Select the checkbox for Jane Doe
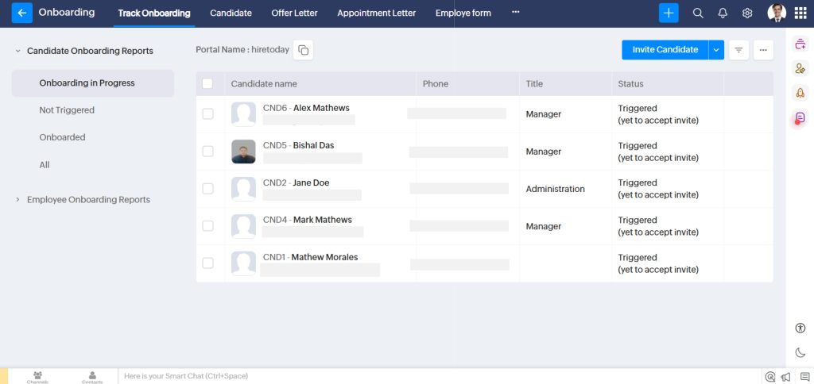 [207, 189]
